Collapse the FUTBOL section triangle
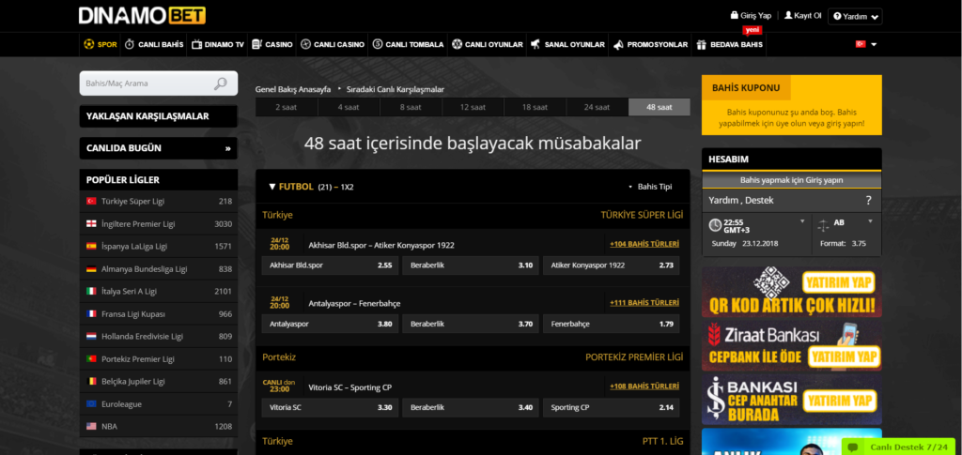The height and width of the screenshot is (455, 962). pyautogui.click(x=272, y=187)
